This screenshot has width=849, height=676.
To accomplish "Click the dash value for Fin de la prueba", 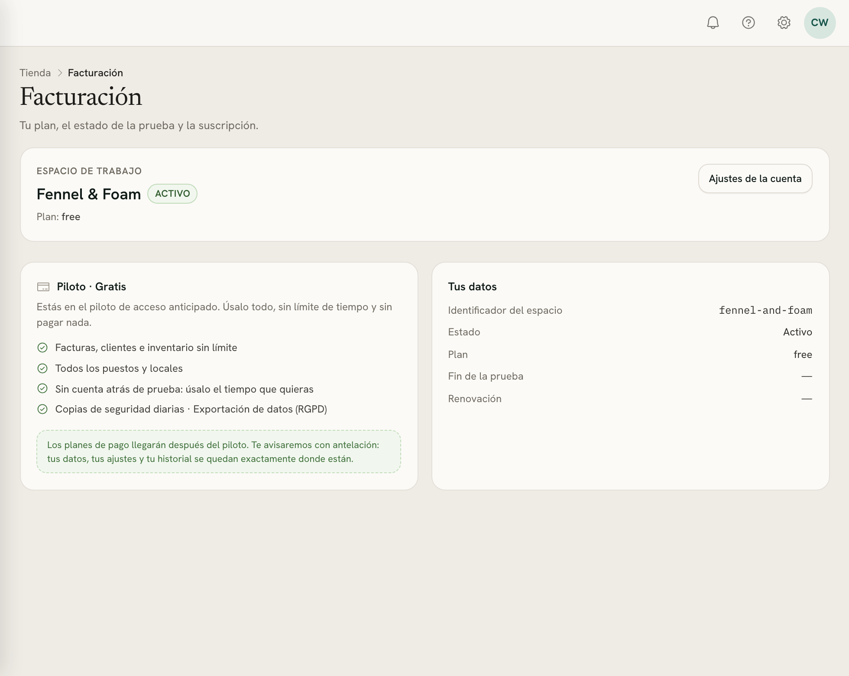I will point(807,376).
